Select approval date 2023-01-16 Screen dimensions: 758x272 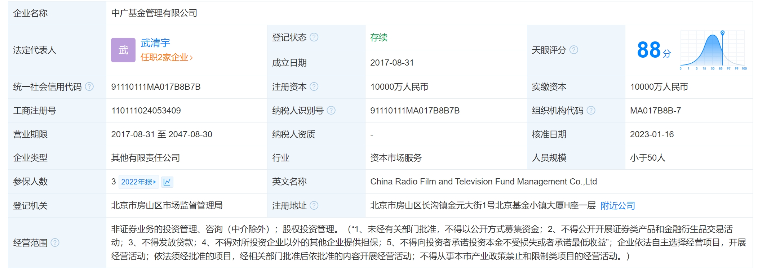652,134
